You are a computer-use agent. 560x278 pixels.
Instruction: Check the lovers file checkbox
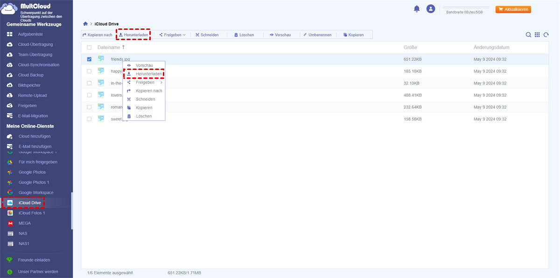(x=89, y=95)
